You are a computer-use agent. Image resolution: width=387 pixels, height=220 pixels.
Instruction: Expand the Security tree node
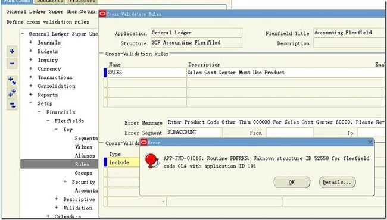(65, 181)
